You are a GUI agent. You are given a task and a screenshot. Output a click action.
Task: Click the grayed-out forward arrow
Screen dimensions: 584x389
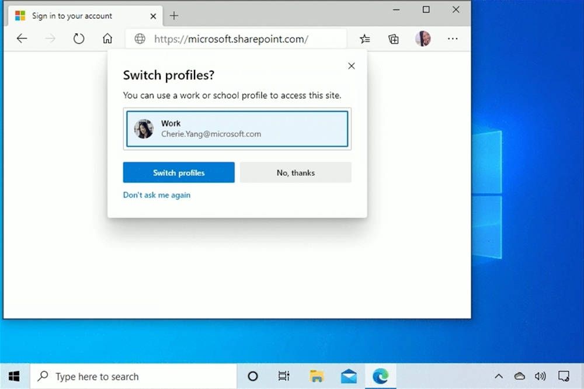[50, 39]
